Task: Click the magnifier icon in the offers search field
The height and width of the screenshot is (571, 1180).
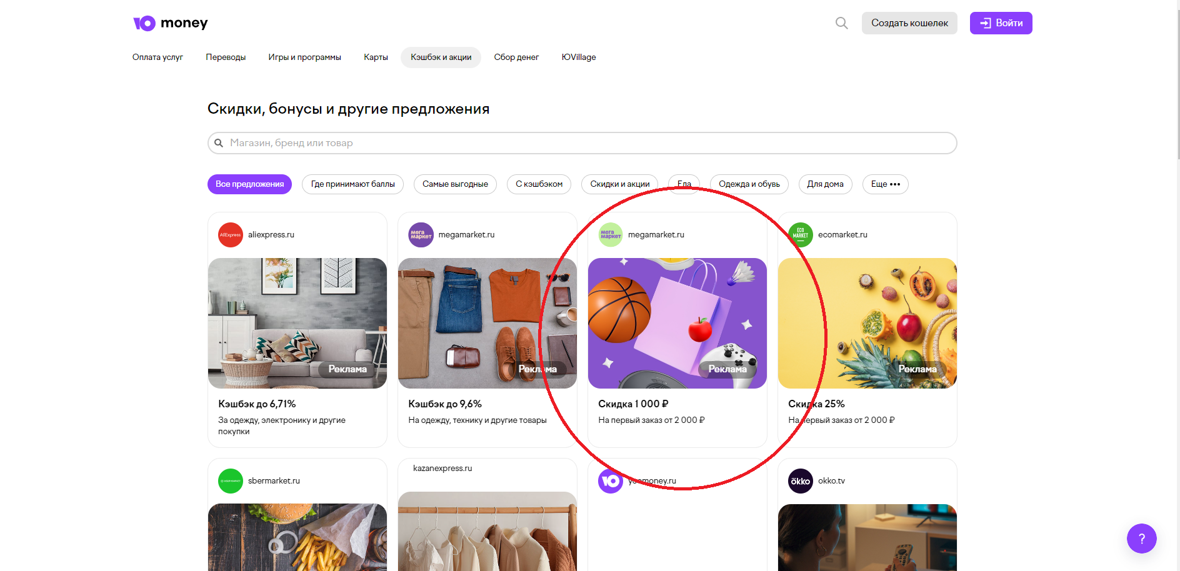Action: 219,143
